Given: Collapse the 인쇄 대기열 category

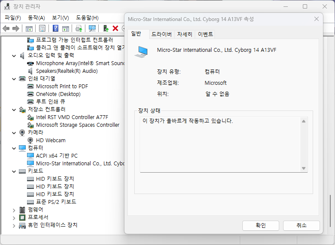Looking at the screenshot, I should (x=14, y=79).
